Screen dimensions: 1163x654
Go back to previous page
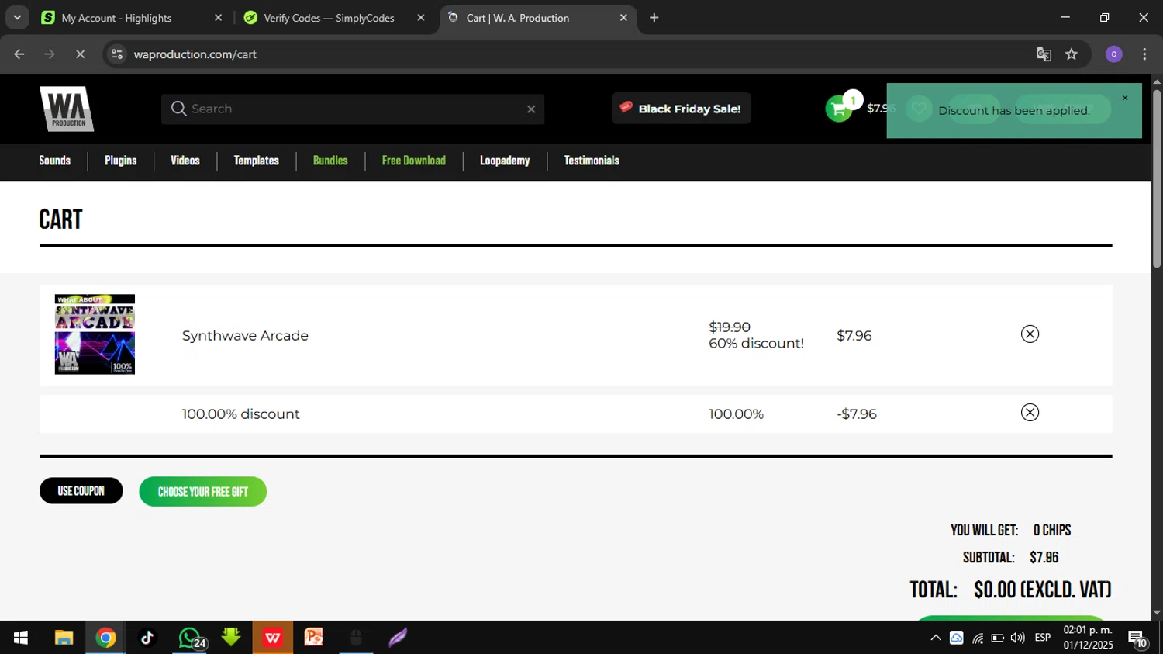click(x=19, y=54)
